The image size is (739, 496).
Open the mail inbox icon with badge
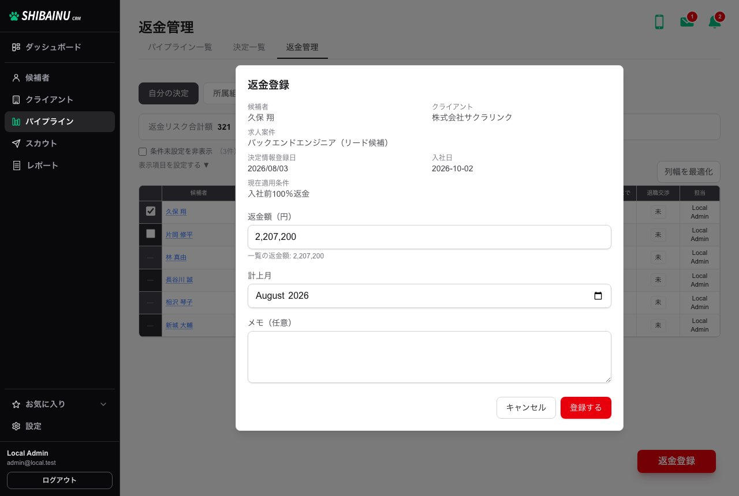(687, 22)
